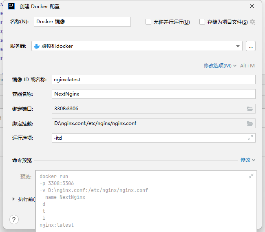The image size is (265, 232).
Task: Click the 预览 label beside preview box
Action: coord(26,177)
